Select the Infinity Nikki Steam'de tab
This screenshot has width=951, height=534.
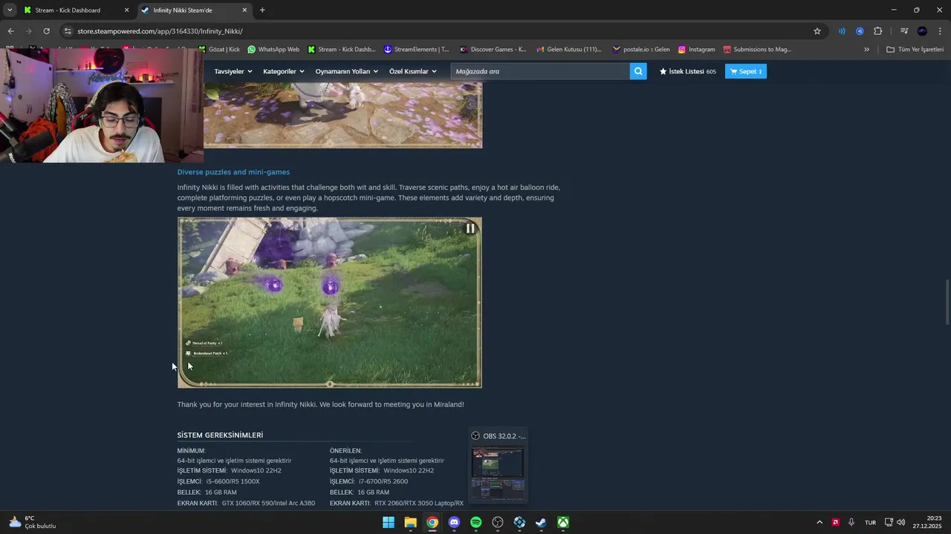tap(195, 10)
